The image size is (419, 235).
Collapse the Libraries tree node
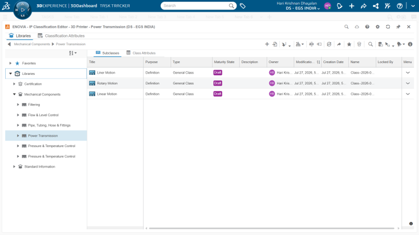click(x=10, y=73)
